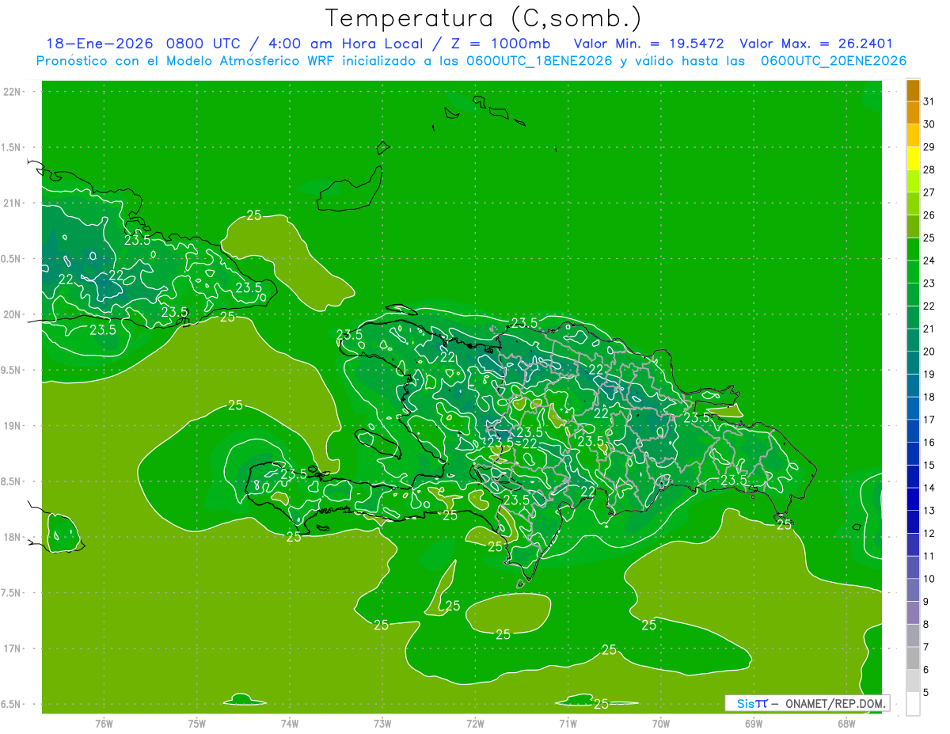Click the 70W longitude axis label
The image size is (950, 734).
point(661,723)
